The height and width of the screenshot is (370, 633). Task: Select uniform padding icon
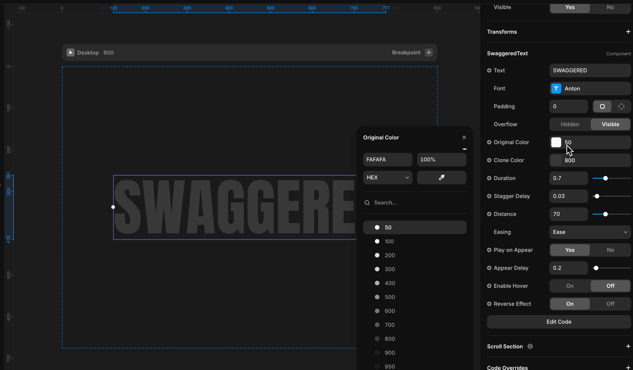tap(602, 107)
